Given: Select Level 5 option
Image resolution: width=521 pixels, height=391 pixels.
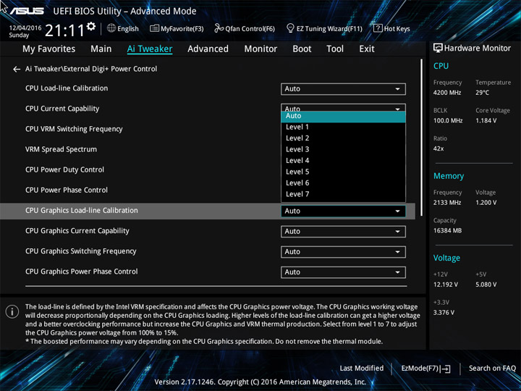Looking at the screenshot, I should pyautogui.click(x=343, y=172).
